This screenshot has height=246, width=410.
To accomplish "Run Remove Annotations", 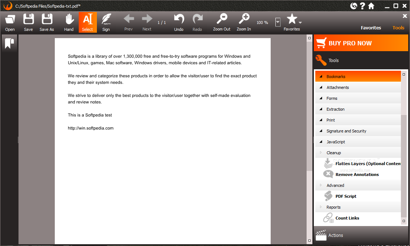I will point(357,175).
